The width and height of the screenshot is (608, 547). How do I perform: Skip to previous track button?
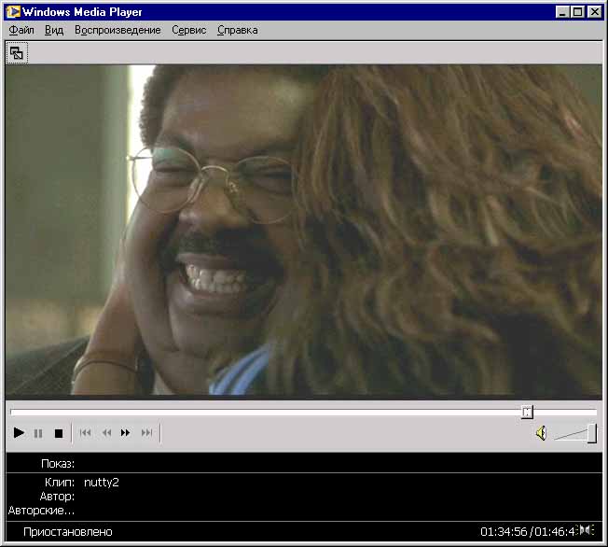click(x=85, y=432)
